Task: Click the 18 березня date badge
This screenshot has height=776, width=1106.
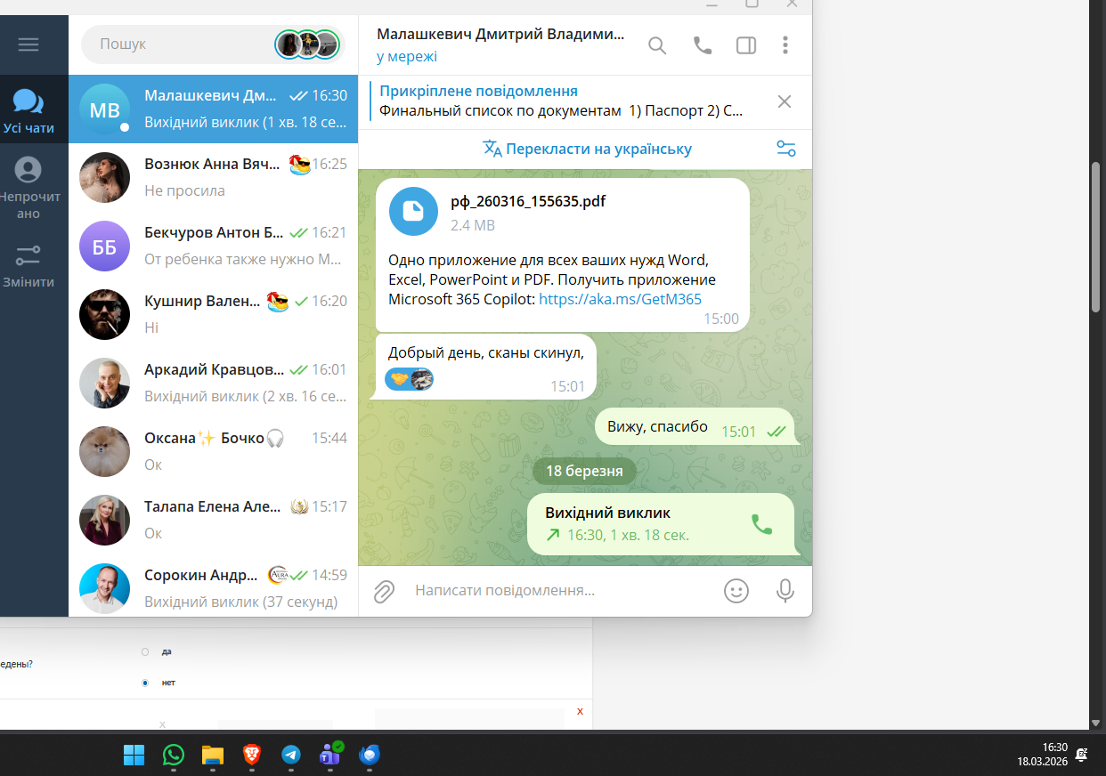Action: point(585,471)
